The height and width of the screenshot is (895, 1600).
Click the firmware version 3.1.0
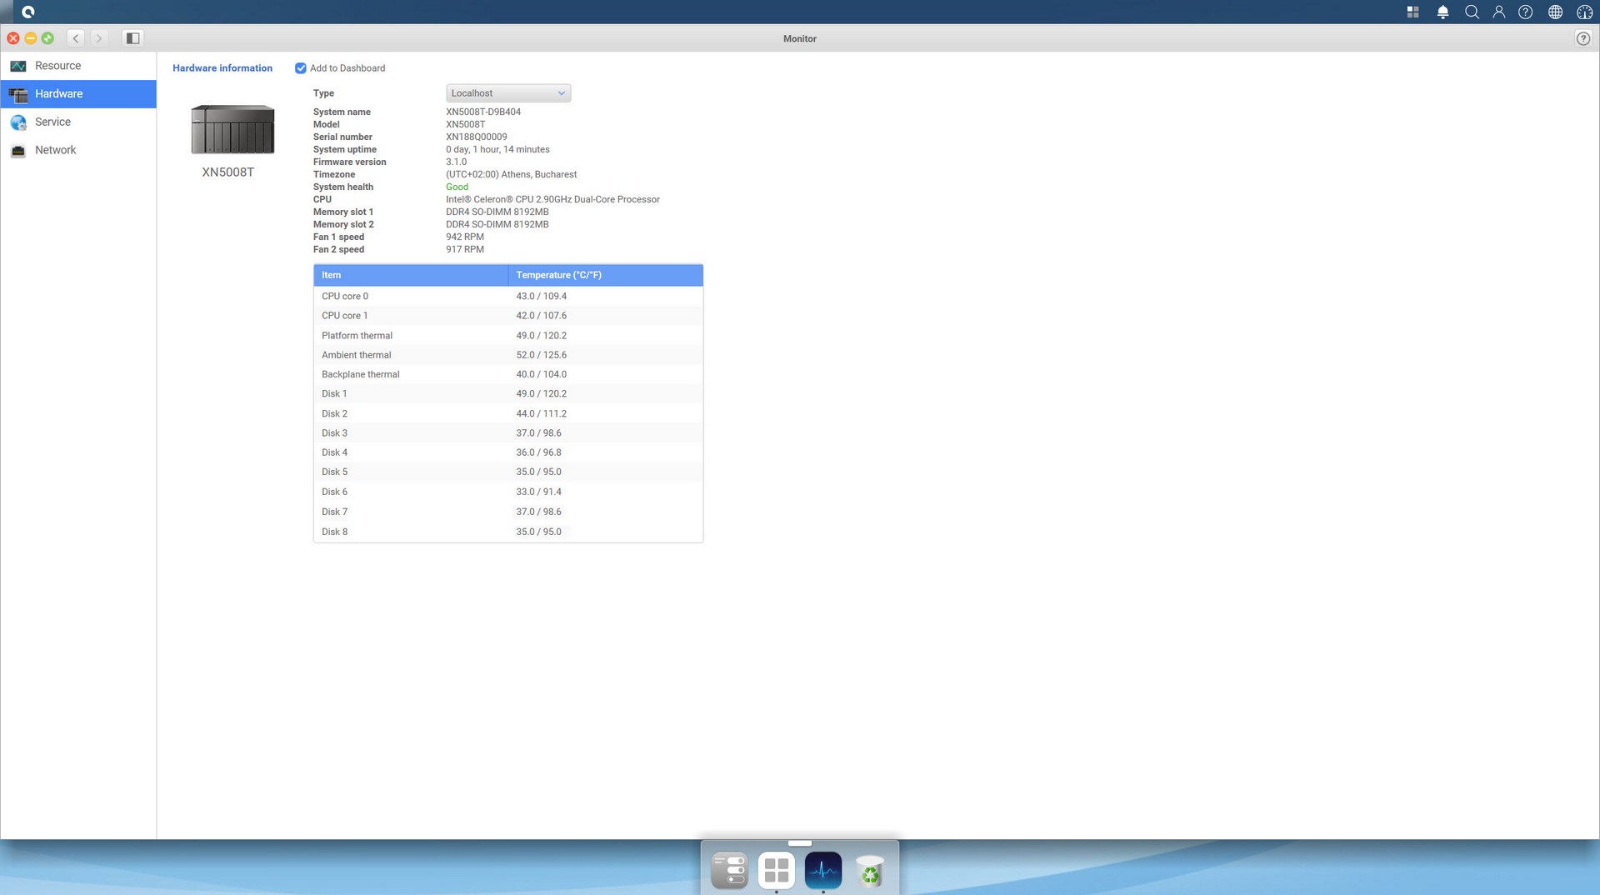(456, 162)
